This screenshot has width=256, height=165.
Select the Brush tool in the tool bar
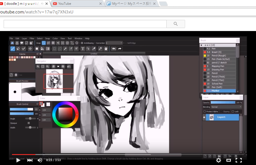point(13,49)
